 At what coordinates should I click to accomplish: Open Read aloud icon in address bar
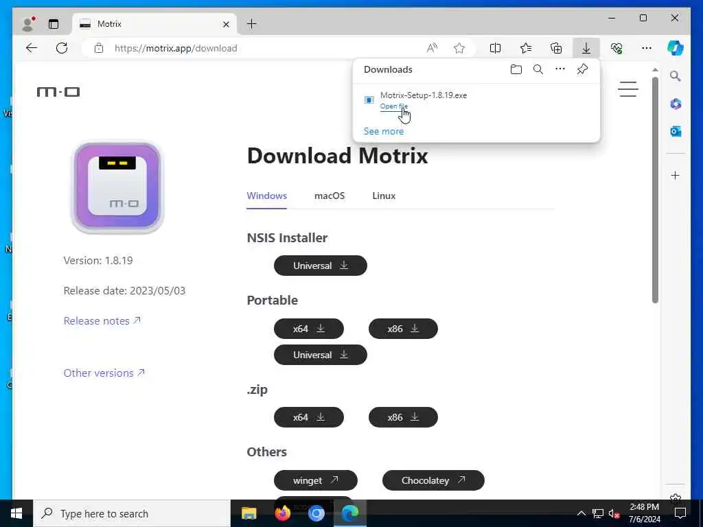[432, 48]
